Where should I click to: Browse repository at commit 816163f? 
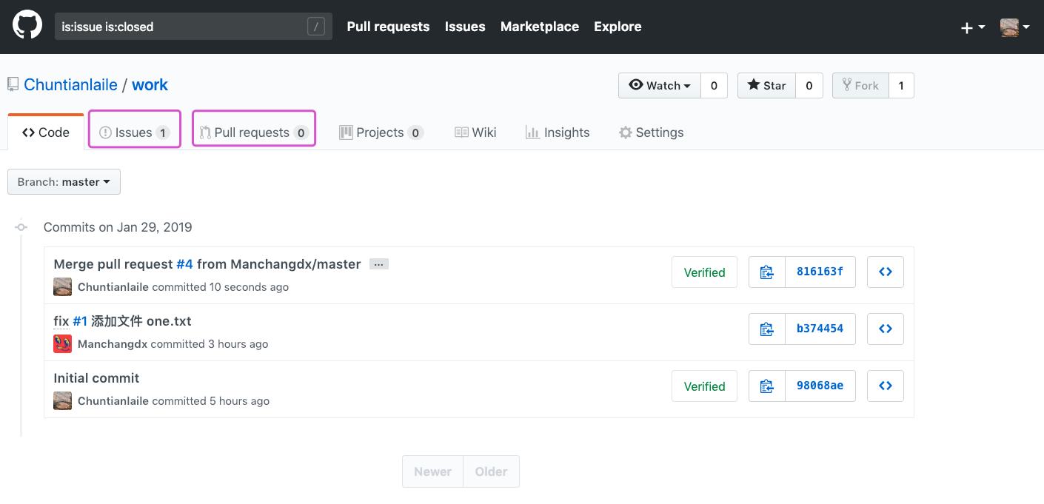pos(886,272)
